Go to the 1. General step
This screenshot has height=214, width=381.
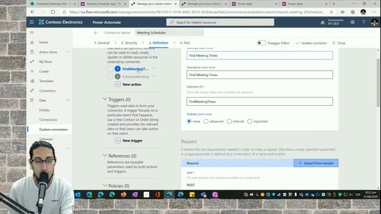(x=102, y=43)
